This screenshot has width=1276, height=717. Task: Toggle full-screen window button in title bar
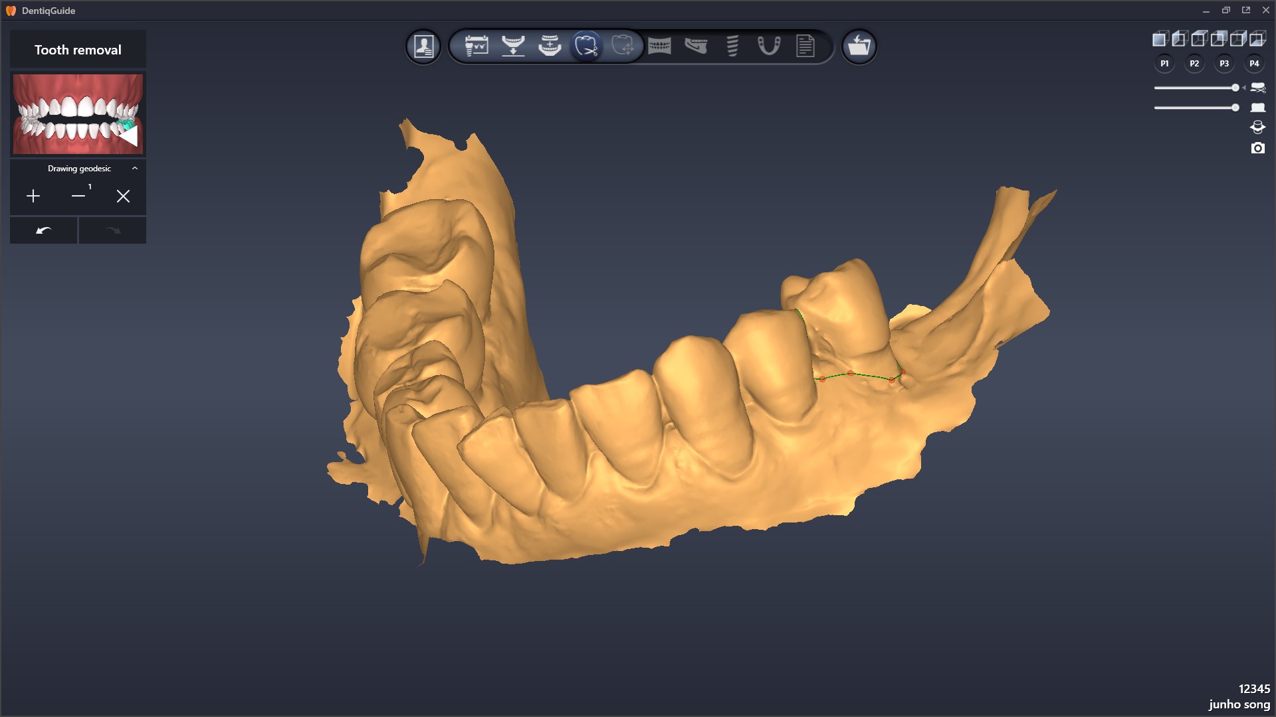coord(1246,11)
